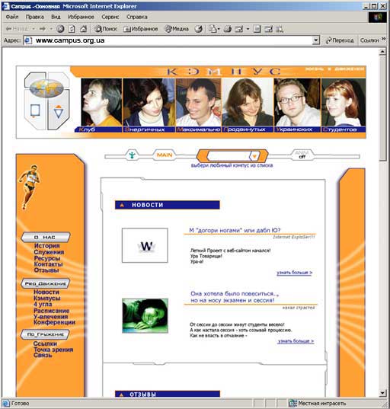Viewport: 390px width, 409px height.
Task: Click the MAIN navigation button
Action: point(165,155)
